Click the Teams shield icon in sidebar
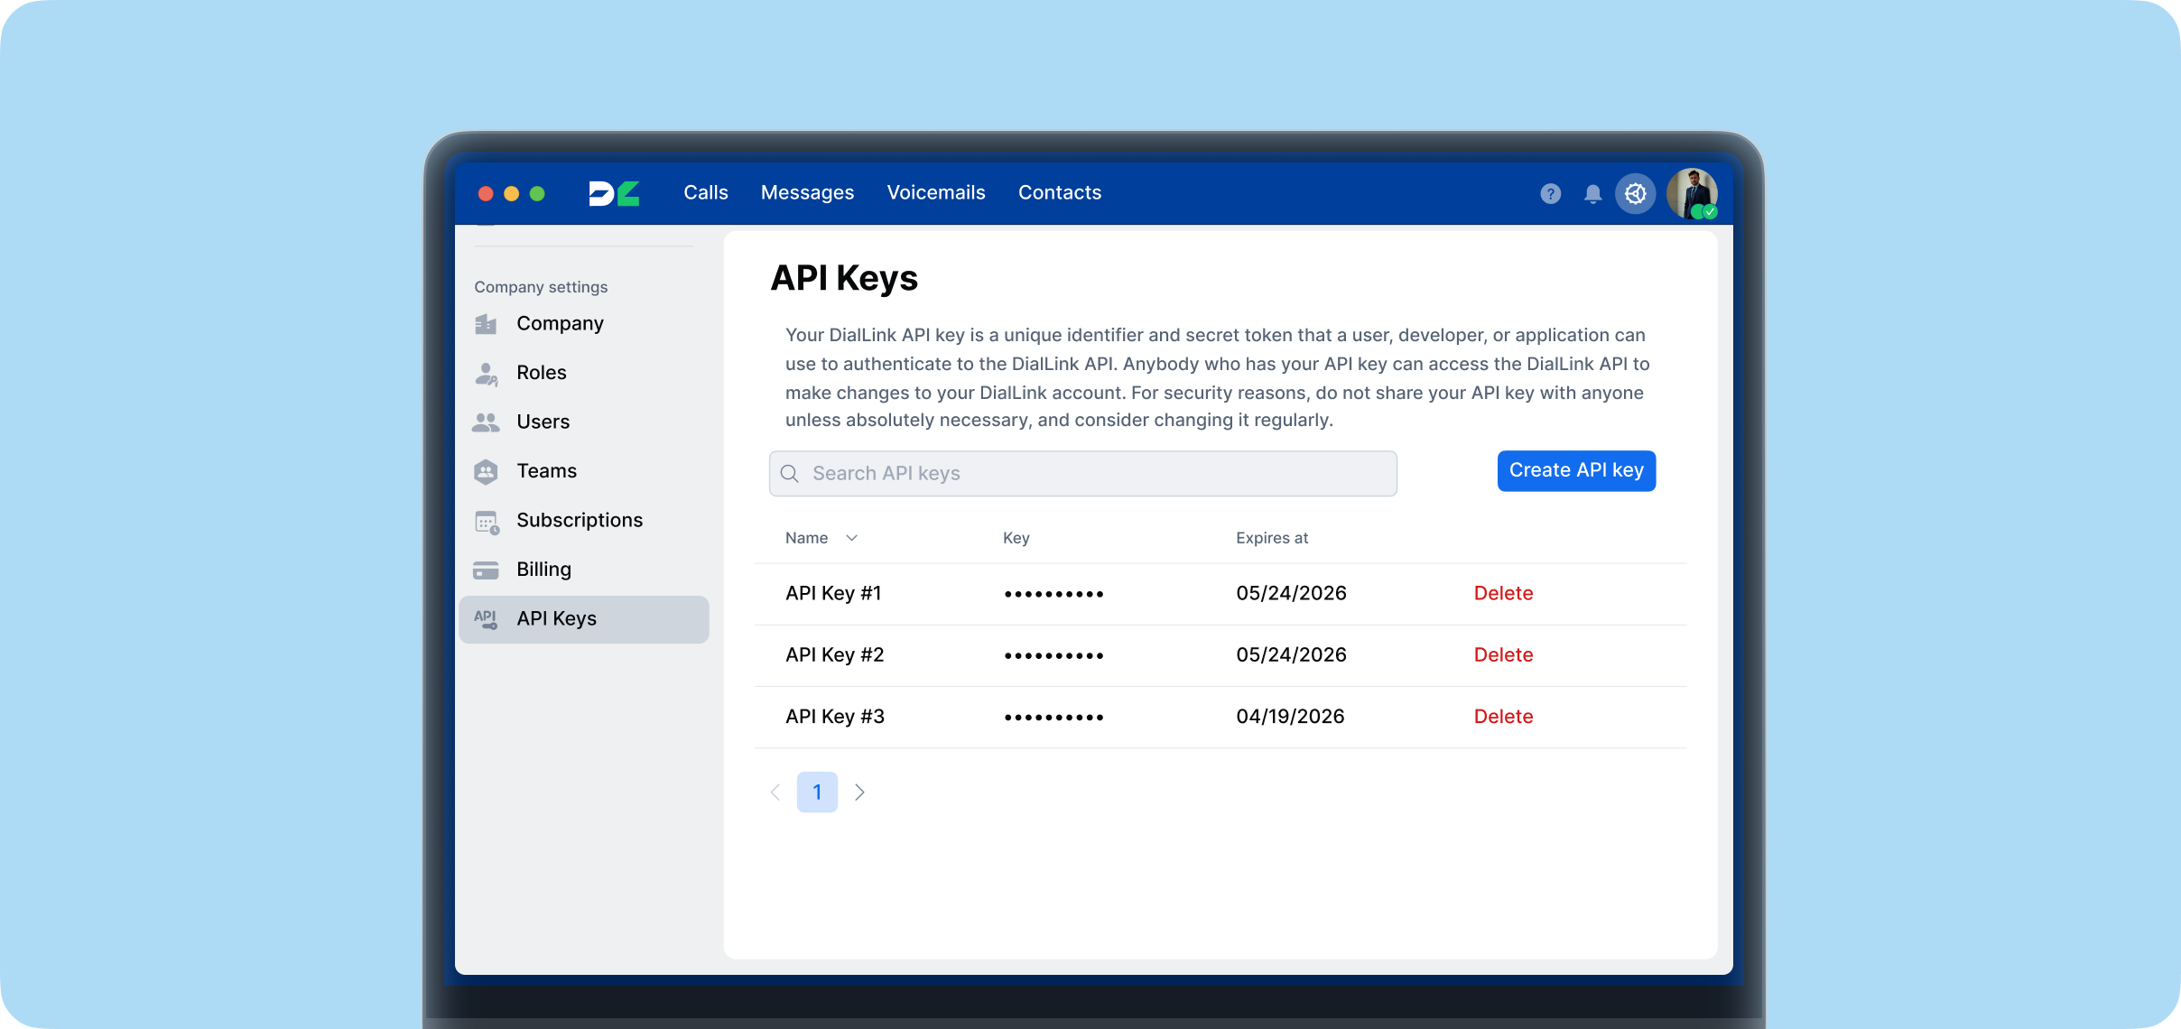 point(486,471)
